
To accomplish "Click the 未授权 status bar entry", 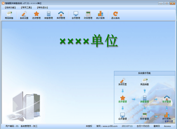I will point(89,126).
